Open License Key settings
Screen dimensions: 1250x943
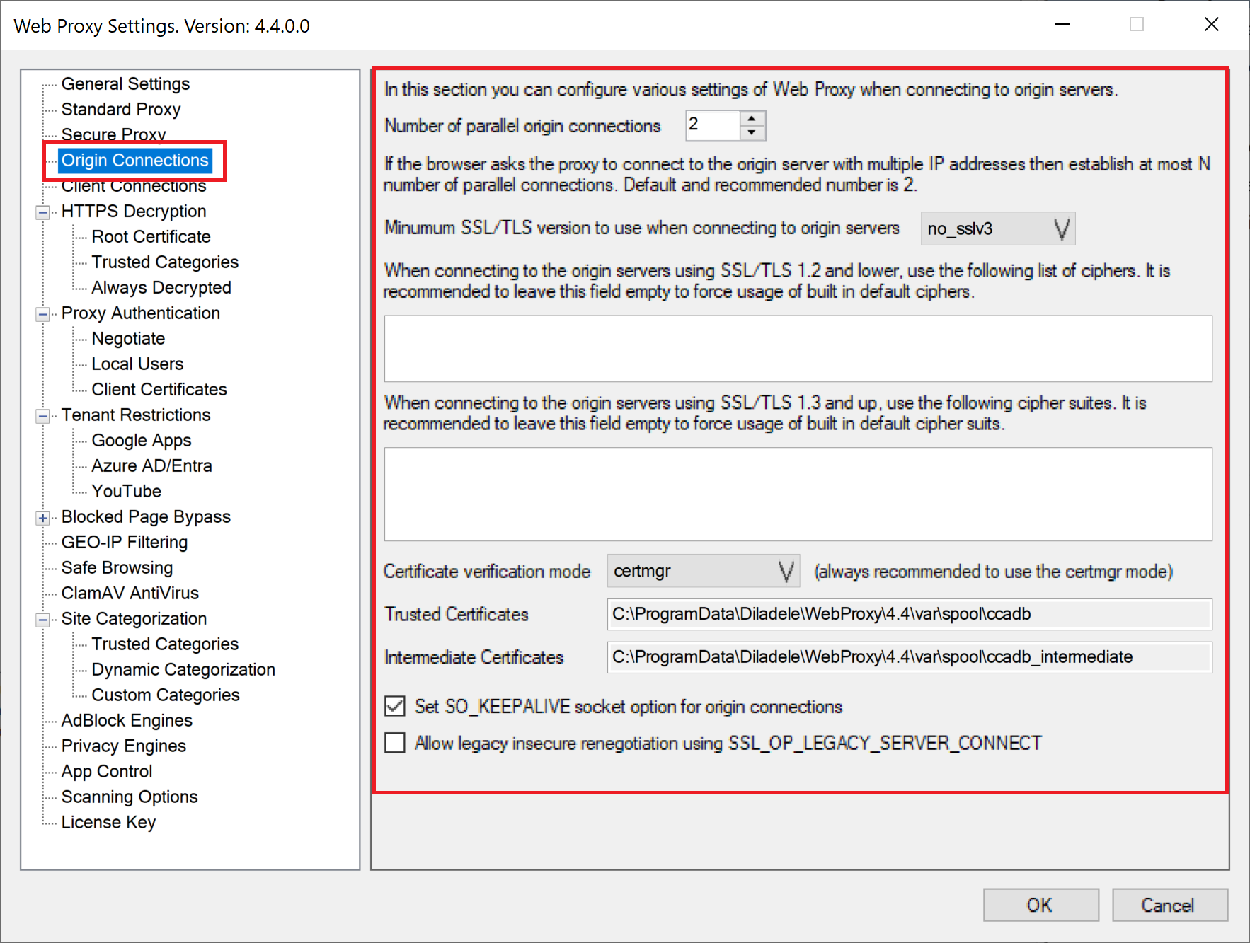108,823
